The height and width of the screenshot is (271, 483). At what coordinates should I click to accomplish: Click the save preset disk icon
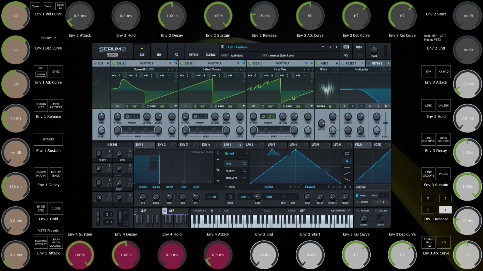click(222, 47)
